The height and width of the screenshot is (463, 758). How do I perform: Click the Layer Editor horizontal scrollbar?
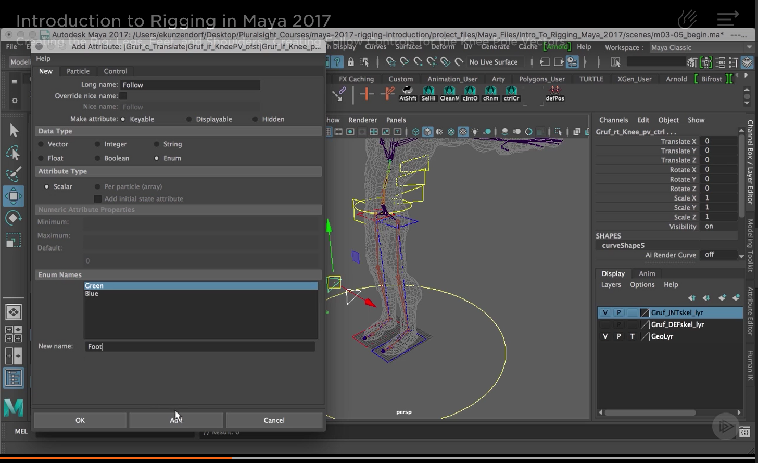(650, 412)
